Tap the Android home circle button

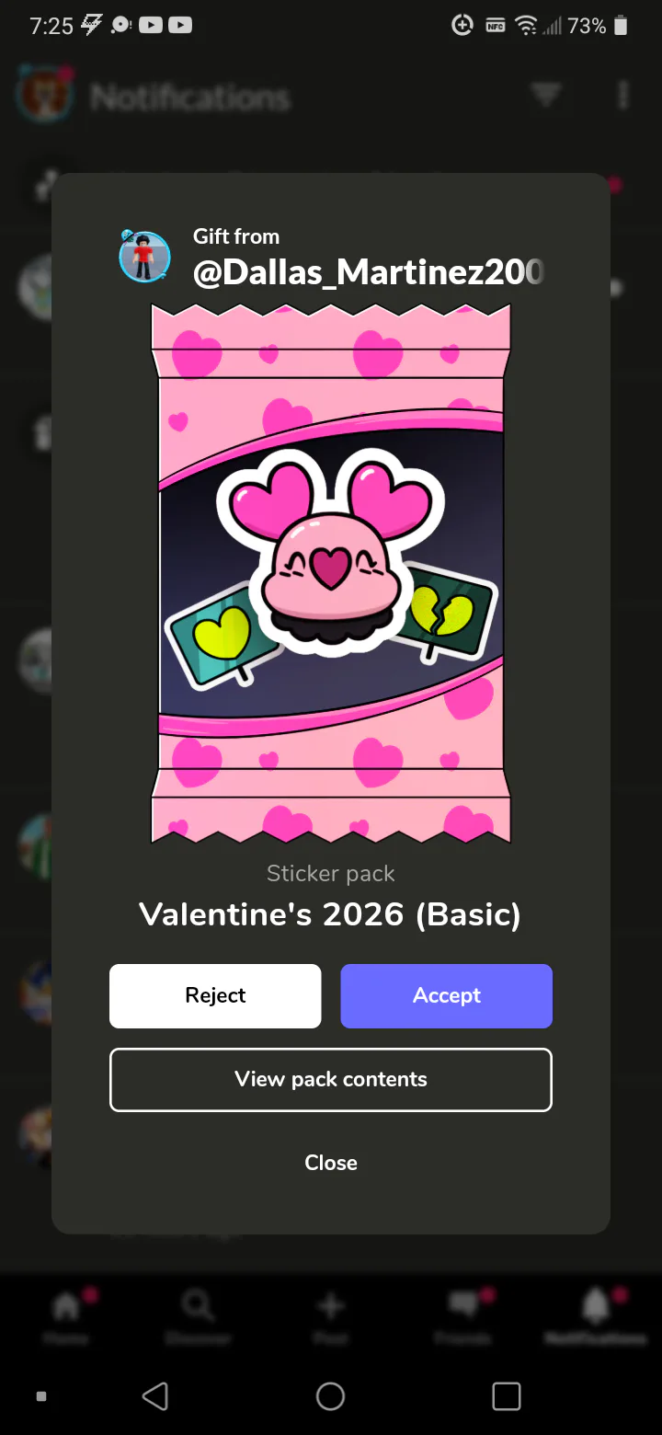point(331,1395)
